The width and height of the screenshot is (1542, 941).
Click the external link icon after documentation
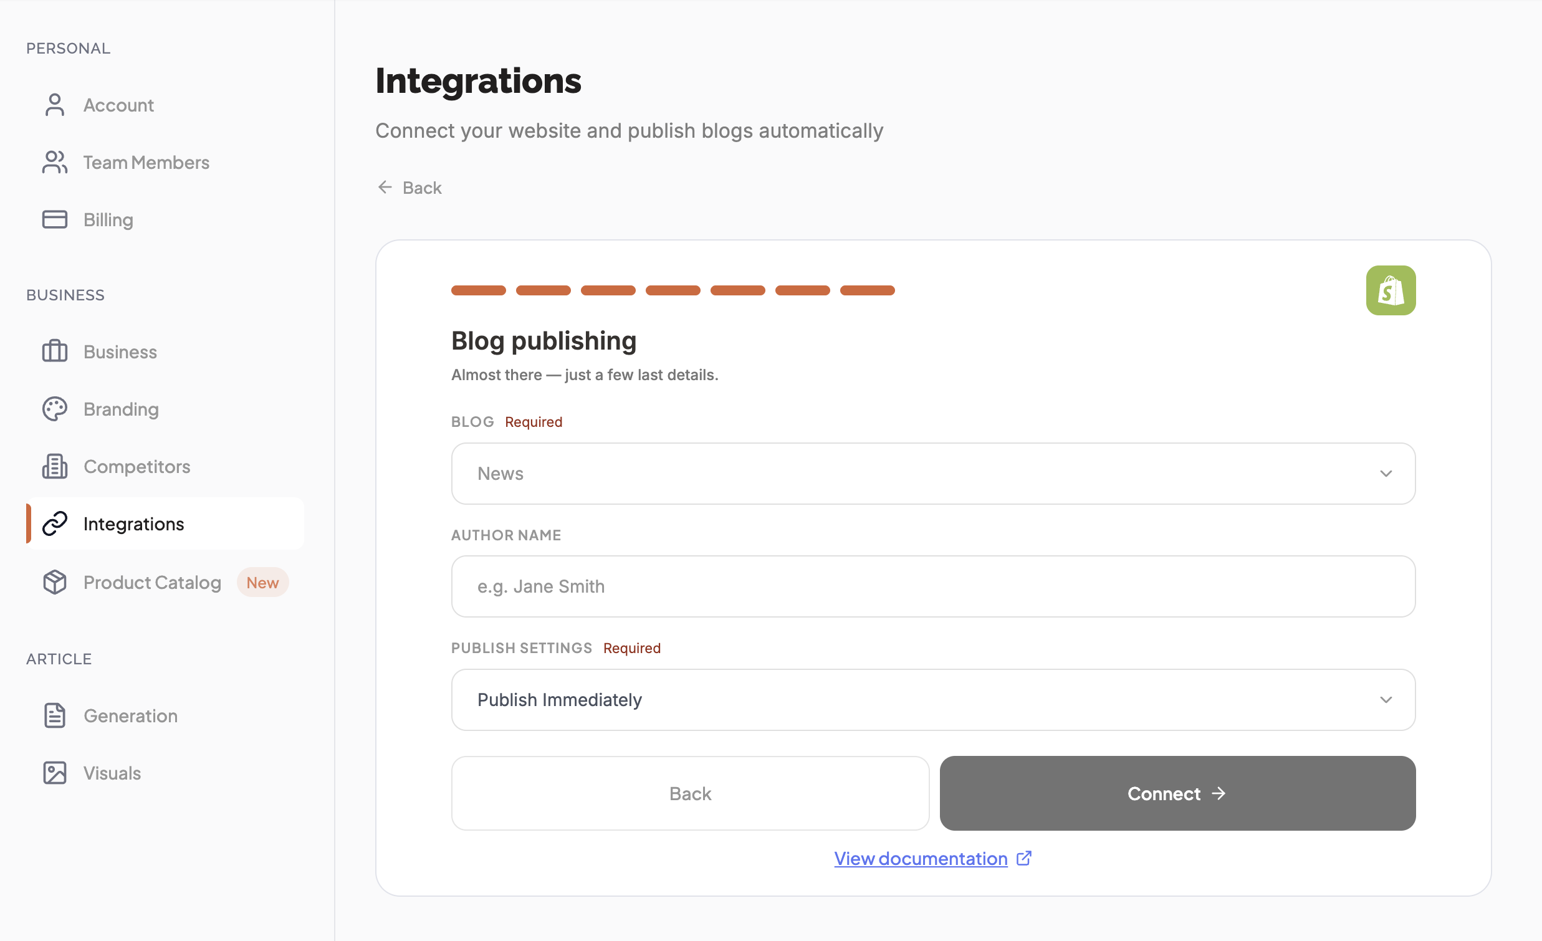tap(1024, 858)
